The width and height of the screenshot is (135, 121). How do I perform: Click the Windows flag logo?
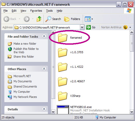[x=129, y=11]
